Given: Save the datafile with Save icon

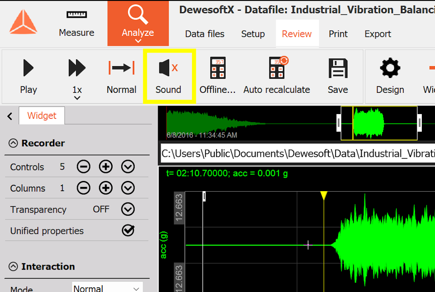Looking at the screenshot, I should click(338, 76).
